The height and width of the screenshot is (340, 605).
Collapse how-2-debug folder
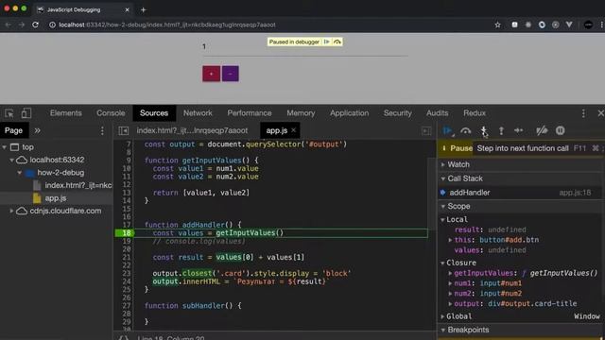point(20,173)
